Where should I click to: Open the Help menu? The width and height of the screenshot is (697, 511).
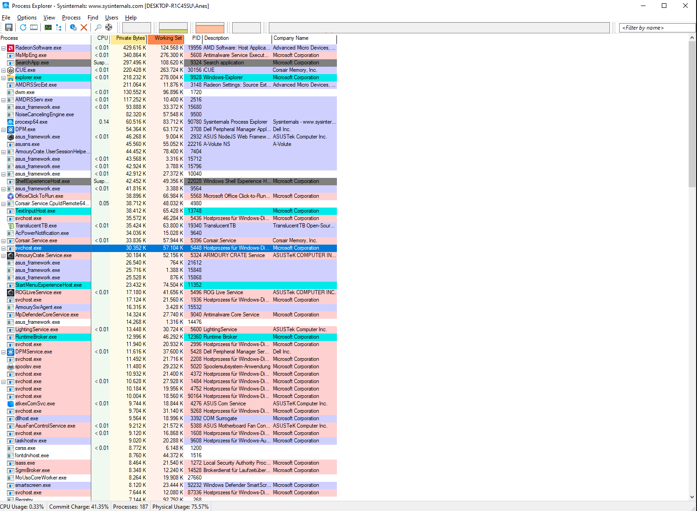[131, 18]
